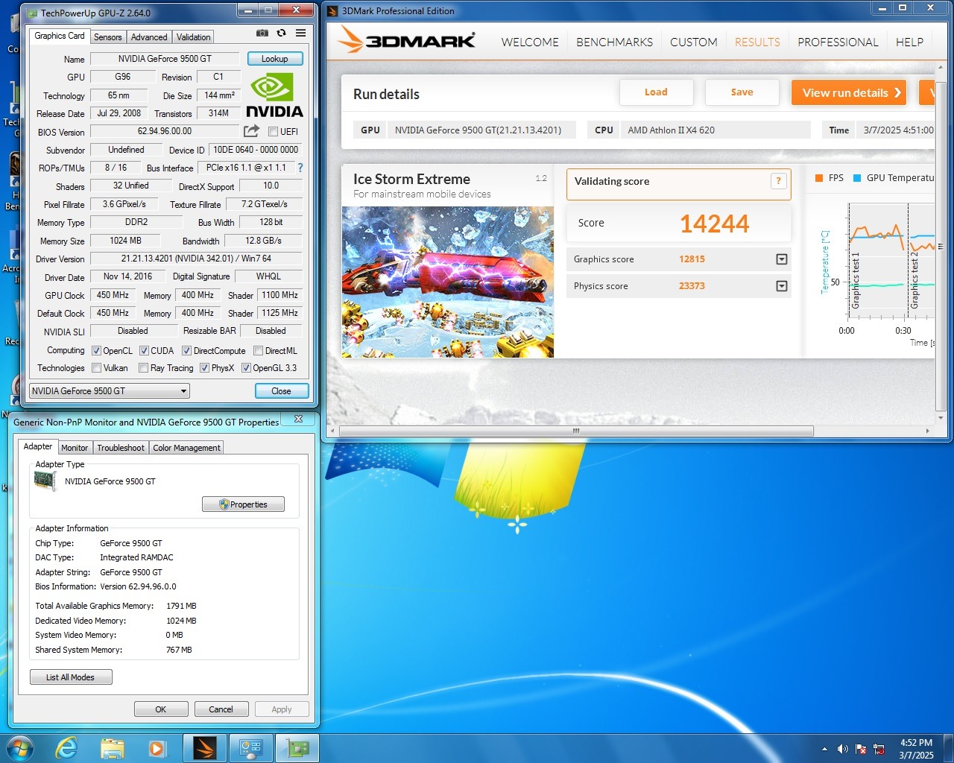Open the GPU-Z hamburger menu
954x763 pixels.
coord(300,34)
